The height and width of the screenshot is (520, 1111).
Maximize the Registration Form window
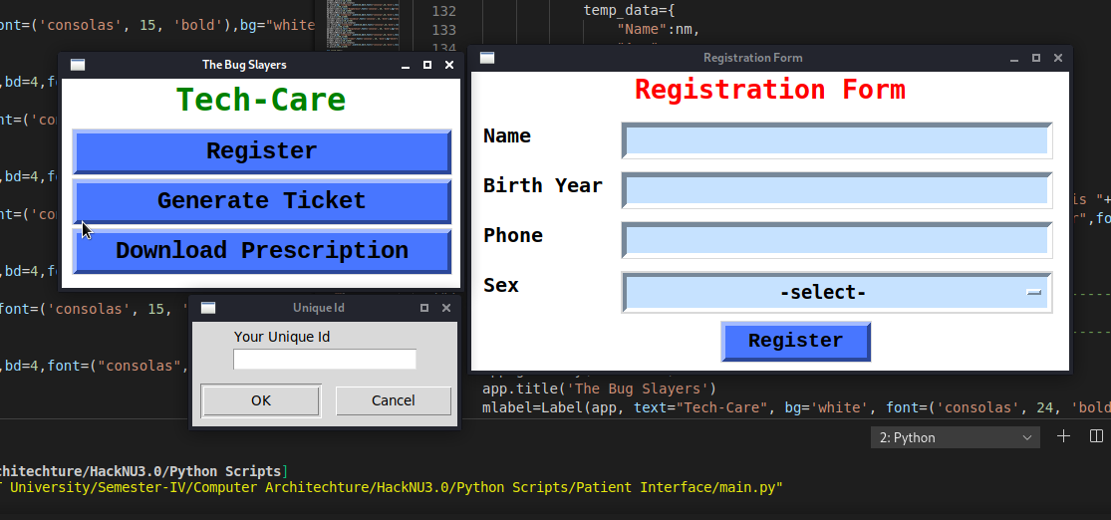coord(1036,58)
